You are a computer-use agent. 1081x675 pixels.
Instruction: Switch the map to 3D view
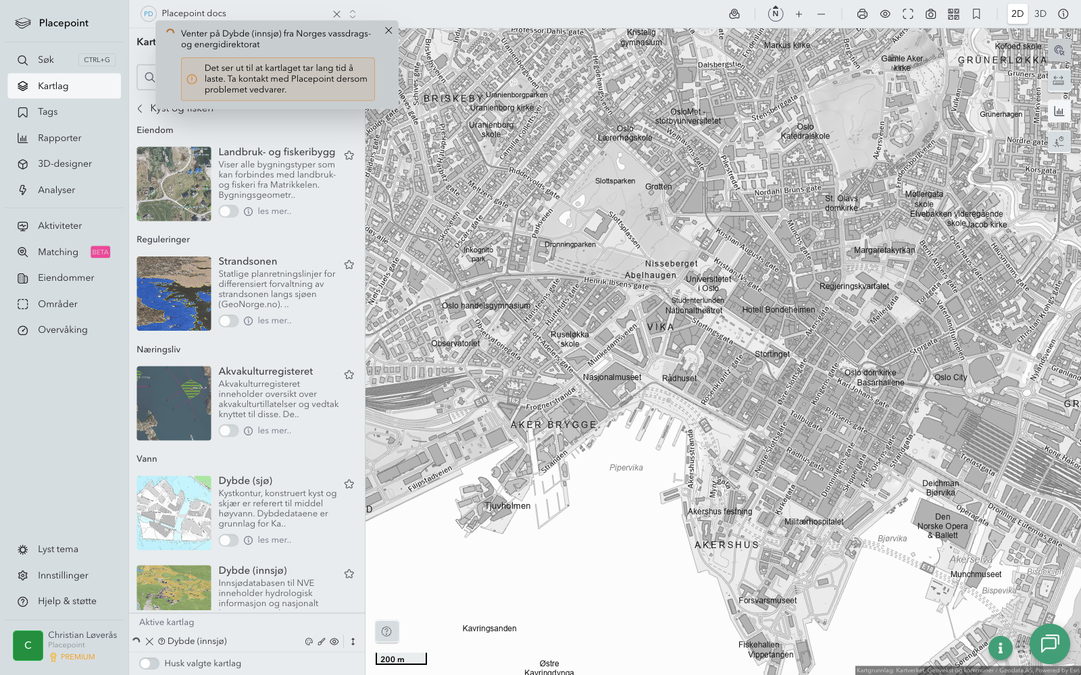[1040, 14]
